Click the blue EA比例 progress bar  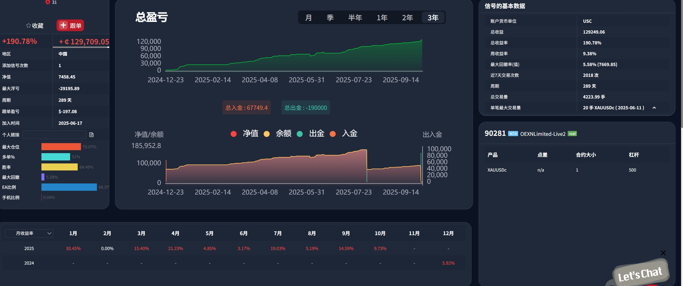[x=69, y=187]
